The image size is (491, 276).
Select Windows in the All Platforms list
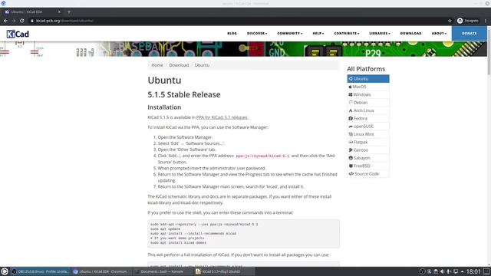(x=368, y=94)
